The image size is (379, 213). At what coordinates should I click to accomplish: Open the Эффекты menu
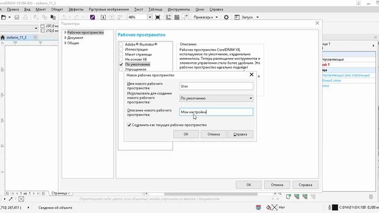pos(76,9)
